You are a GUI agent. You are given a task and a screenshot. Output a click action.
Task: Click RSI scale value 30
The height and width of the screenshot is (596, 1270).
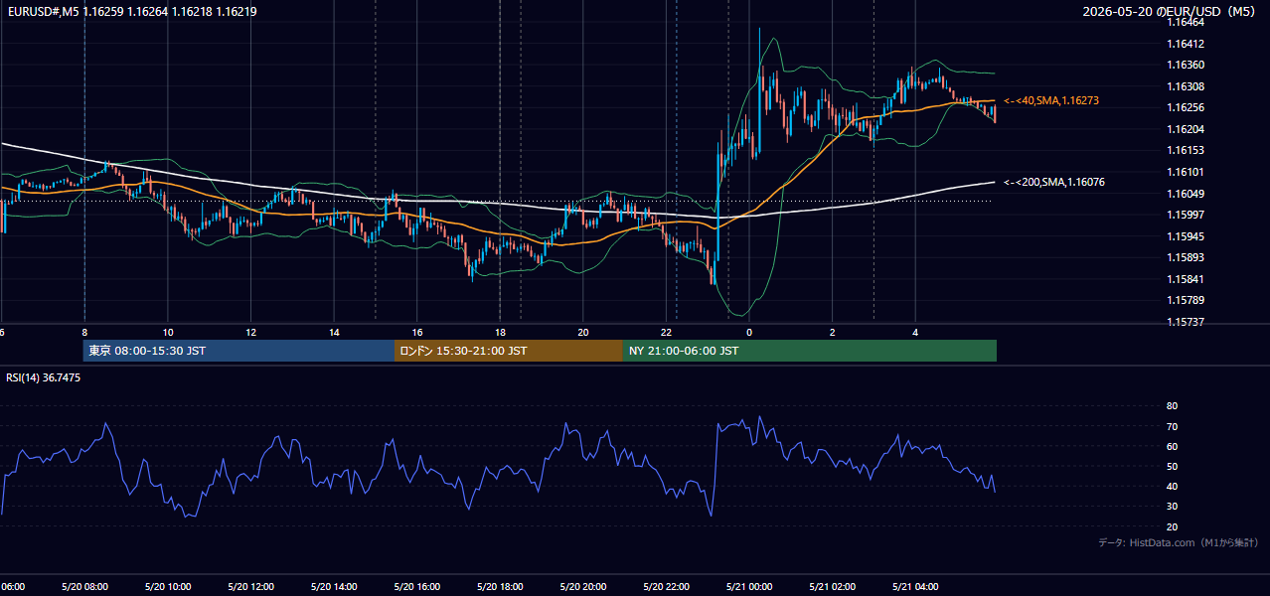tap(1173, 506)
